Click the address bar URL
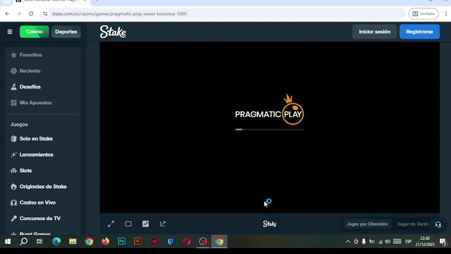This screenshot has width=451, height=254. click(119, 14)
